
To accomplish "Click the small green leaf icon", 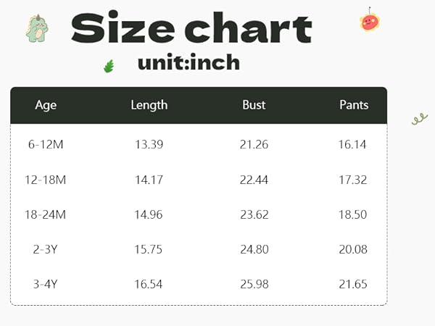I will pyautogui.click(x=109, y=67).
